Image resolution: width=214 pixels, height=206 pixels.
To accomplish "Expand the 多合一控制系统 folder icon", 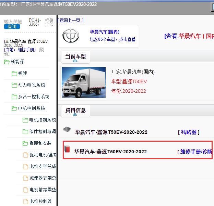I will point(14,97).
